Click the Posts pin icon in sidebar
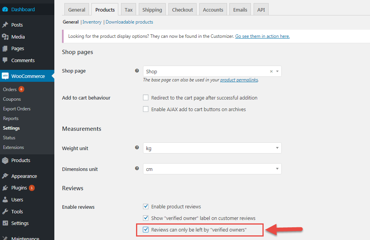This screenshot has height=240, width=370. pos(5,25)
